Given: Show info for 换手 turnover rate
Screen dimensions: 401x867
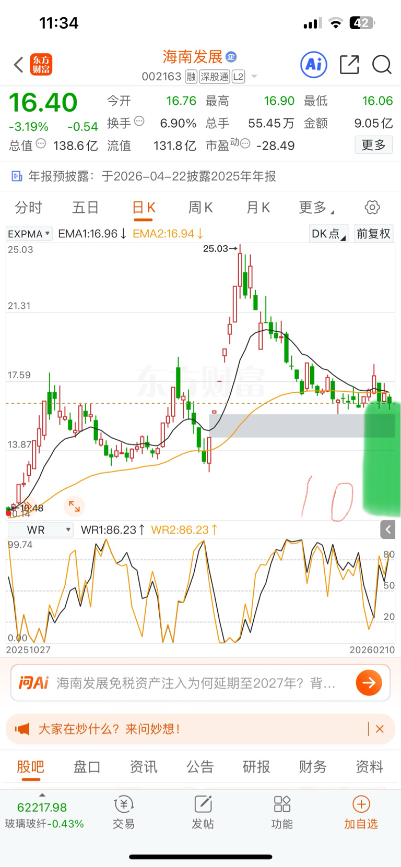Looking at the screenshot, I should coord(139,121).
